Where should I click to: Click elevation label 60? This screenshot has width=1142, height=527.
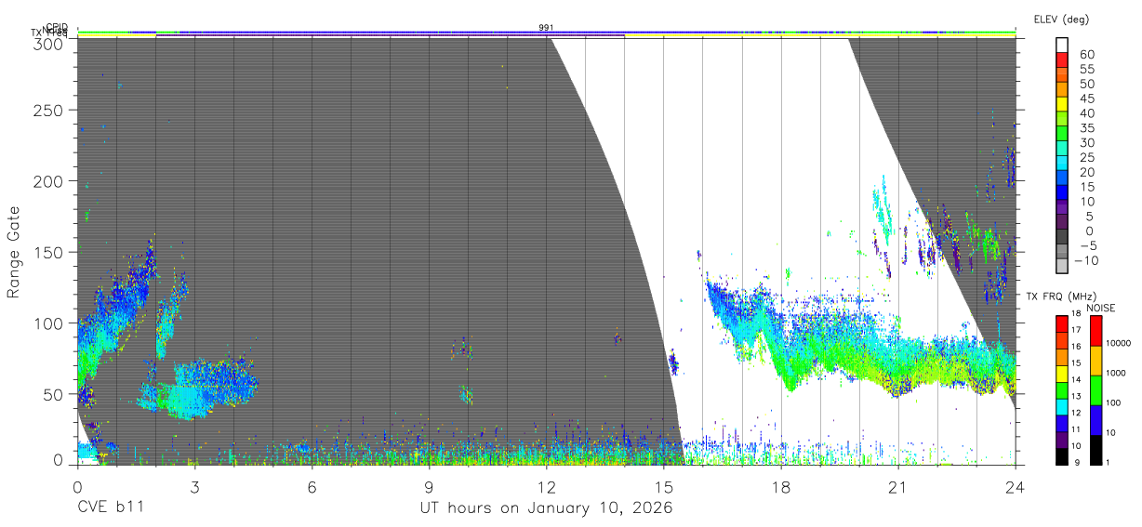1087,55
